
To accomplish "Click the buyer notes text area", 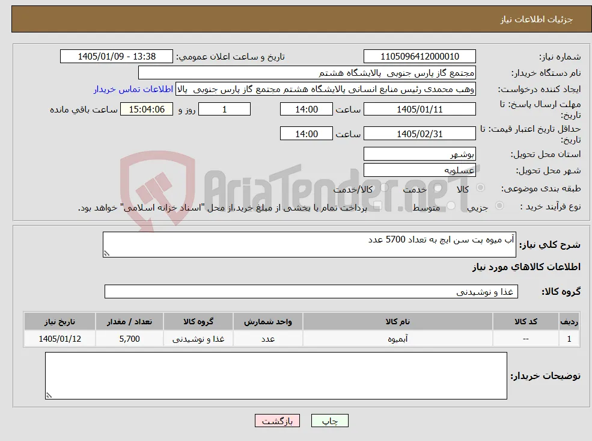I will coord(276,375).
